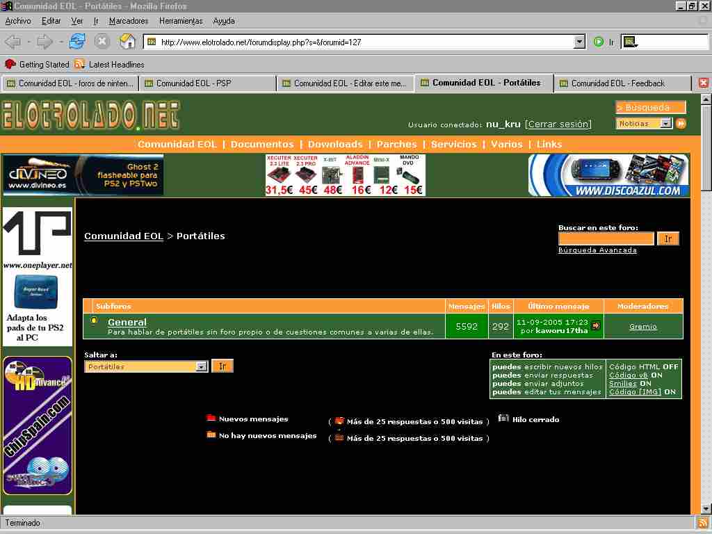Click the orange go arrow beside Noticias

[x=681, y=123]
